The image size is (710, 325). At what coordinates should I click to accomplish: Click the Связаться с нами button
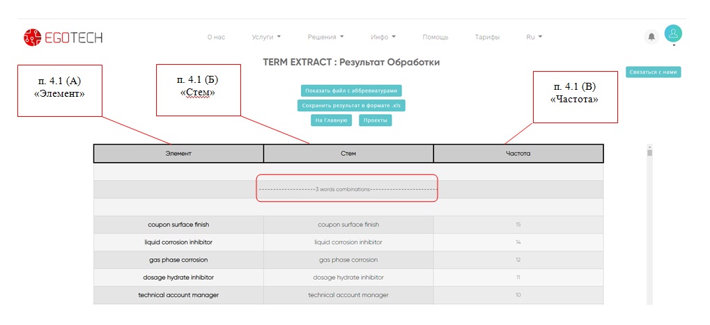tap(653, 72)
